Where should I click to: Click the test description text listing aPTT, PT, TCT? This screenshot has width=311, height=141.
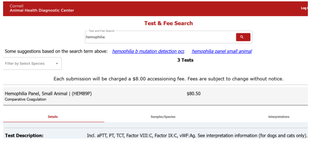[x=197, y=135]
